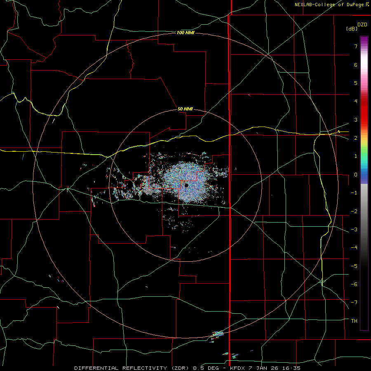This screenshot has width=371, height=371.
Task: Click the ZDR color scale bar
Action: [364, 183]
